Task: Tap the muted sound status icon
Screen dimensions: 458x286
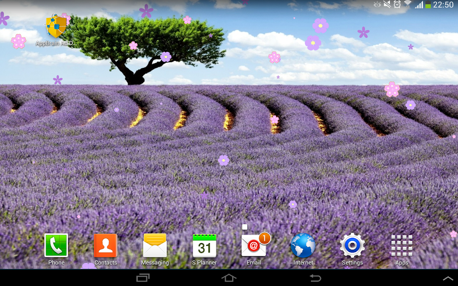Action: point(387,4)
